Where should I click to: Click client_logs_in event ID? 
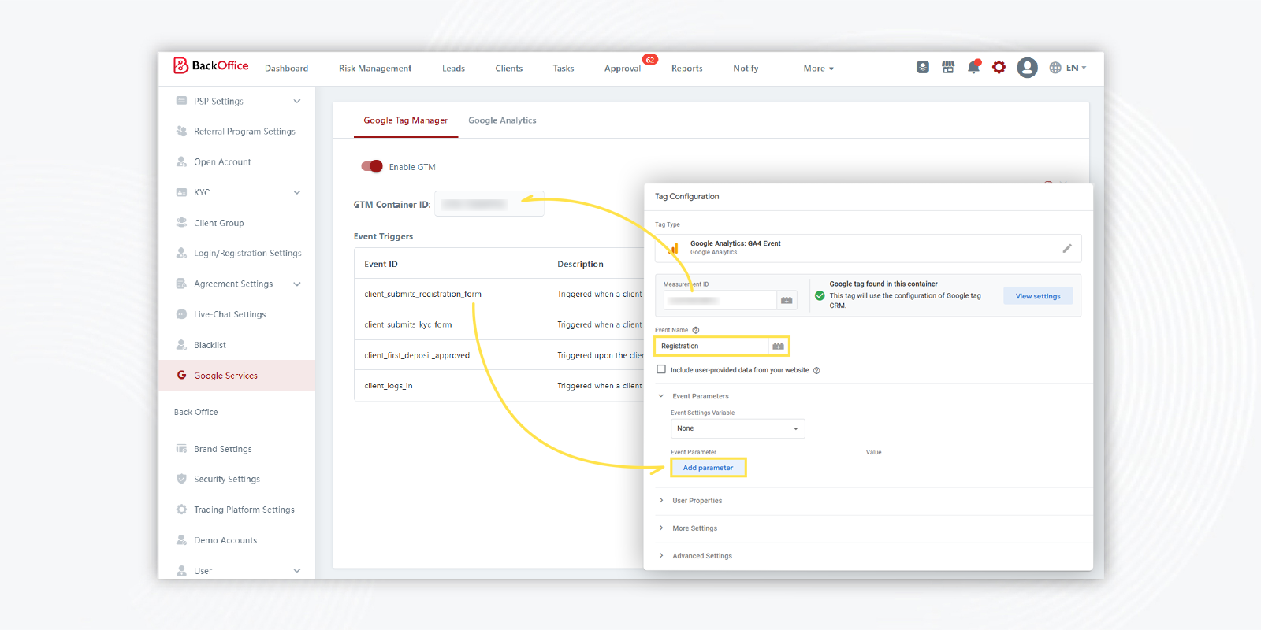point(389,386)
